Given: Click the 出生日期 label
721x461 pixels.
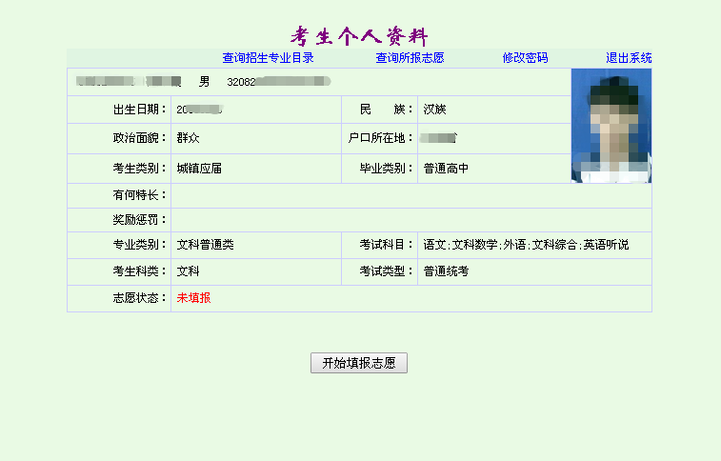Looking at the screenshot, I should [x=139, y=110].
